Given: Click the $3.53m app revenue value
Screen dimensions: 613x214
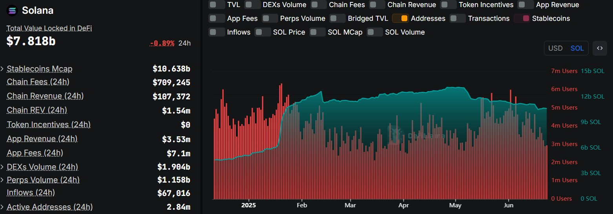Looking at the screenshot, I should (176, 139).
